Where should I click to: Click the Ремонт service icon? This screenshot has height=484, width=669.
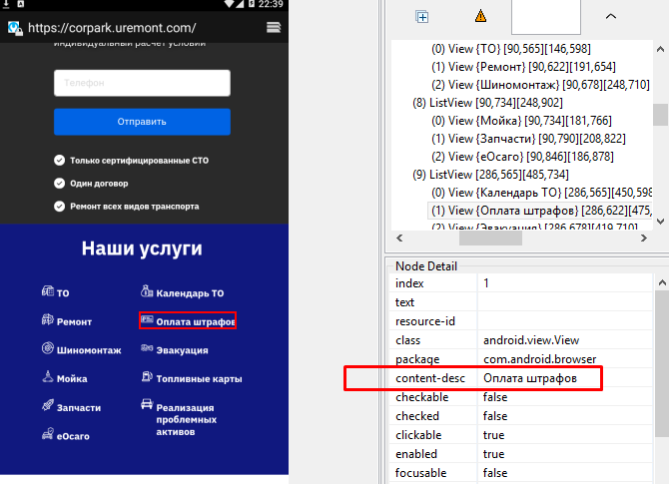48,319
